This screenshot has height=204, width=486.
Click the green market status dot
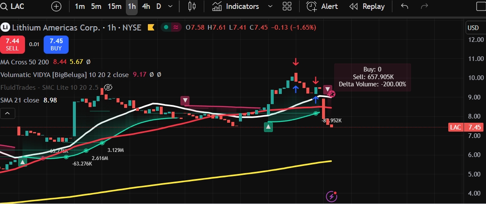[166, 28]
